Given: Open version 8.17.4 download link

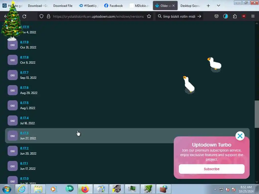Looking at the screenshot, I should (24, 118).
